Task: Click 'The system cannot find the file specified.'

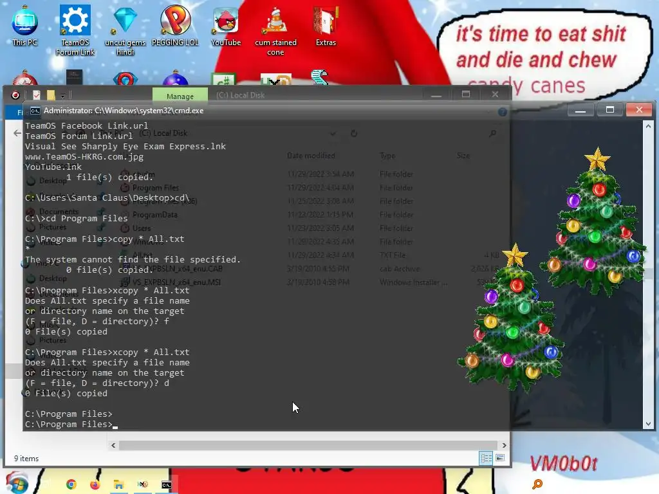Action: [133, 260]
